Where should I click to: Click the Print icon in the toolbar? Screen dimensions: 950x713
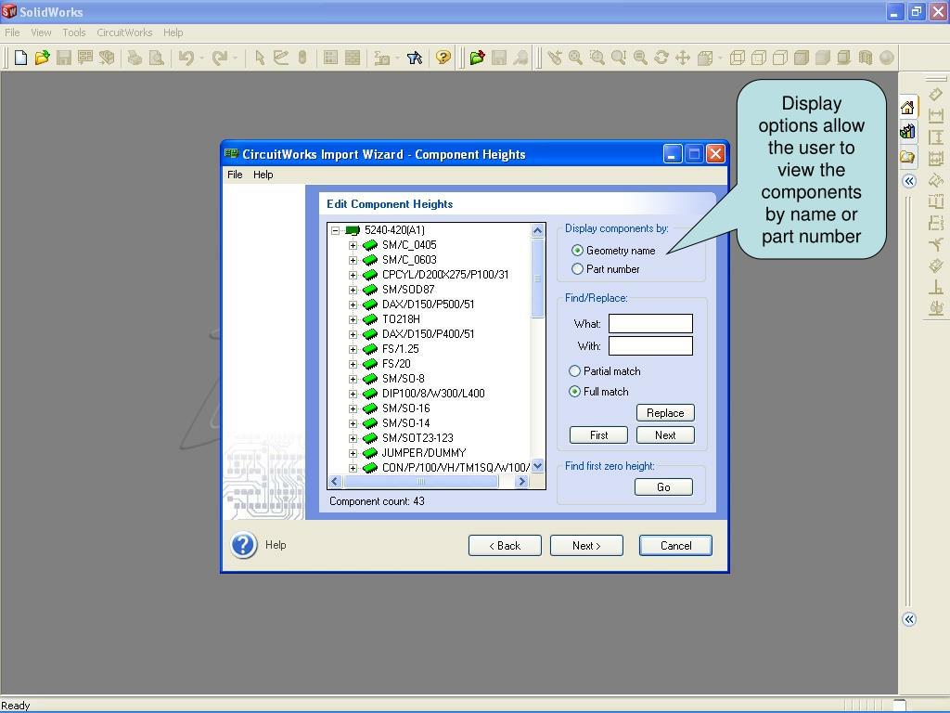[x=135, y=58]
